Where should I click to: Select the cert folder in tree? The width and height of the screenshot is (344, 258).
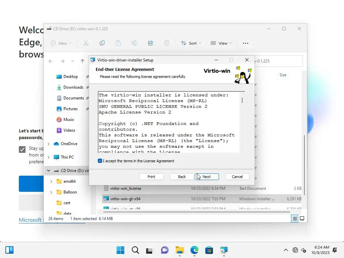coord(67,203)
